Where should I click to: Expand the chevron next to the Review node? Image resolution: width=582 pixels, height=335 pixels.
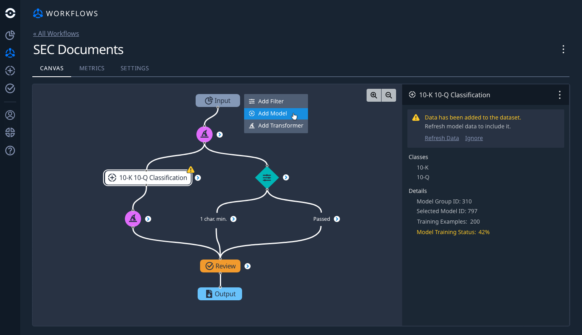(248, 266)
